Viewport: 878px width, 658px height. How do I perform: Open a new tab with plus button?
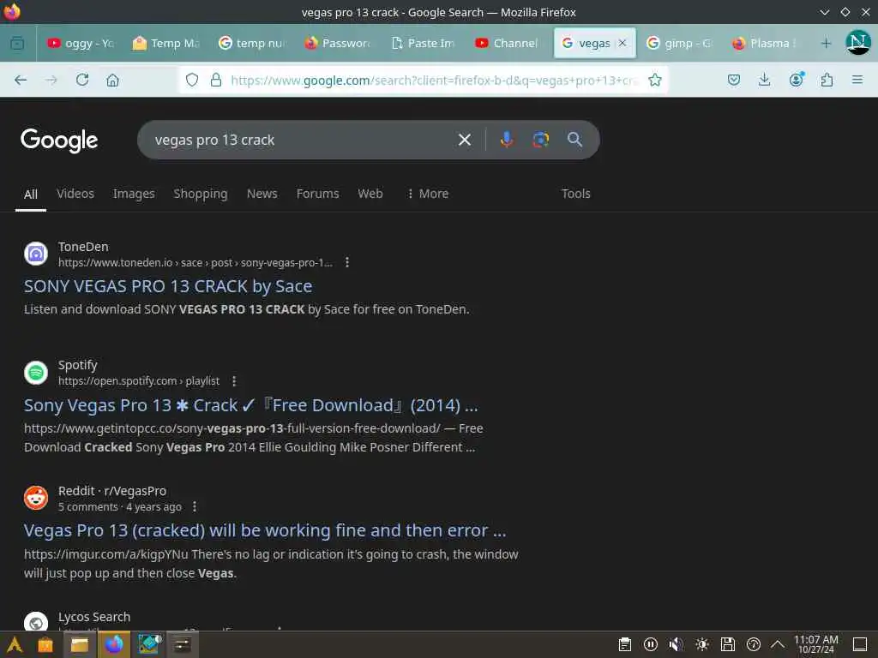826,43
